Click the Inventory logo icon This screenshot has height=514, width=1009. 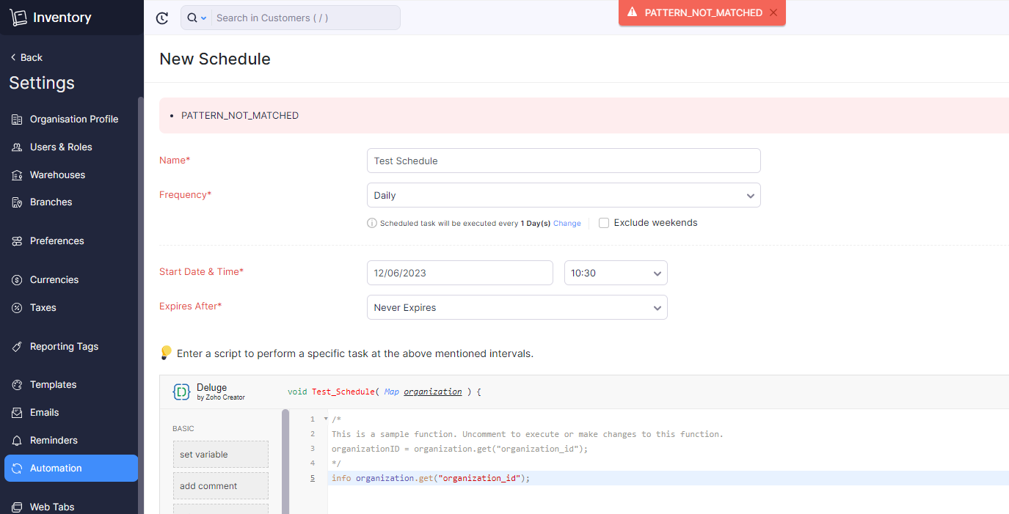tap(18, 18)
